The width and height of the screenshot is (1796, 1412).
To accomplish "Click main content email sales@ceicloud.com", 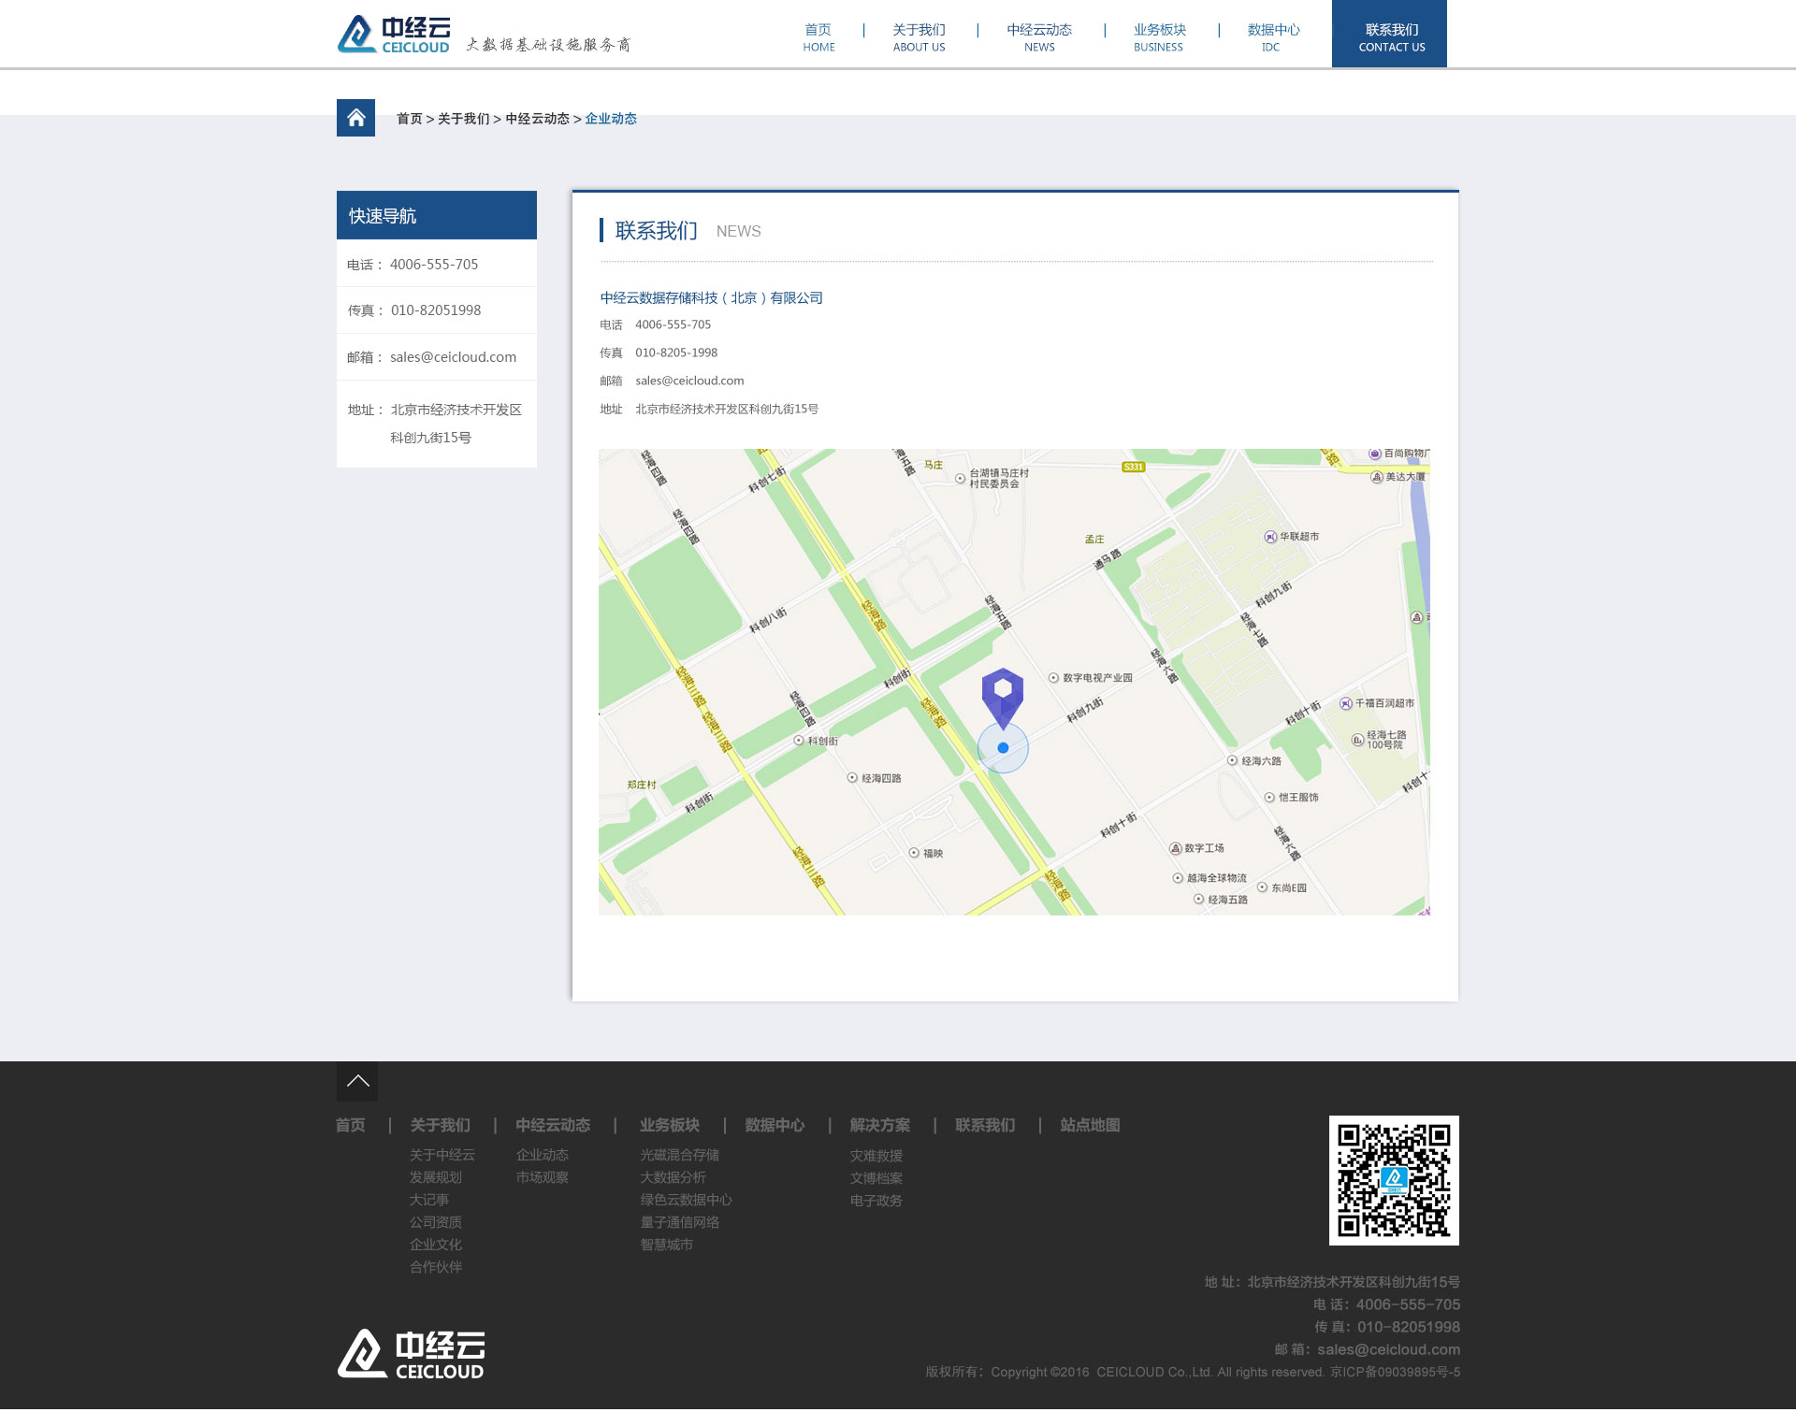I will coord(689,381).
